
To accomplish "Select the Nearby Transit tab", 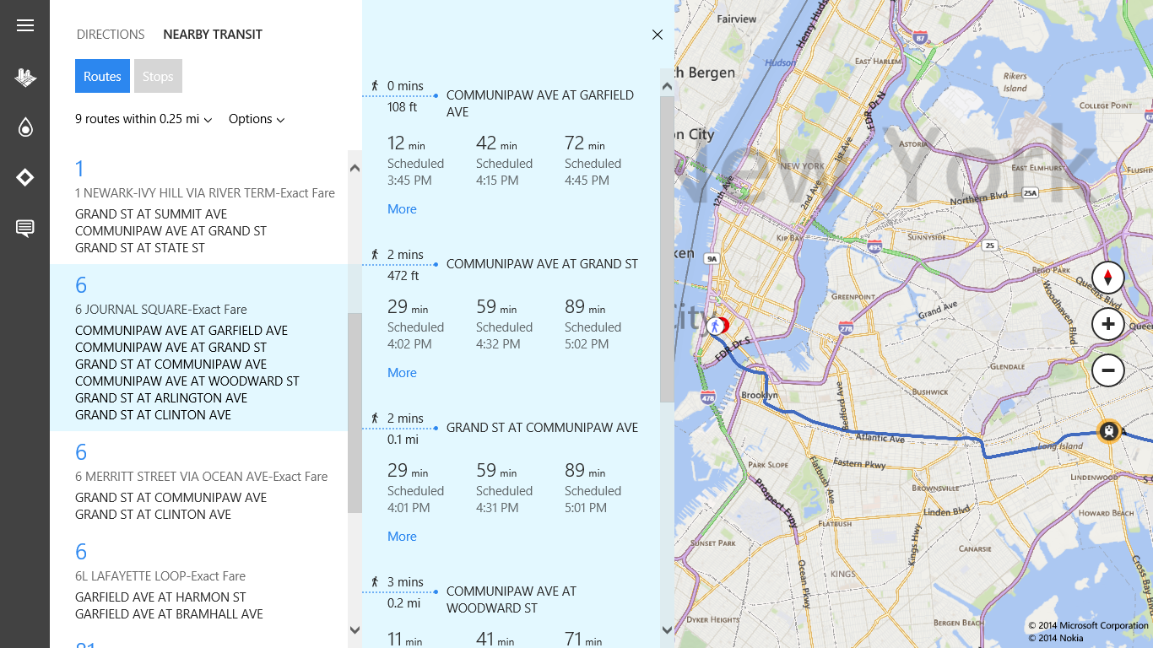I will (x=213, y=35).
